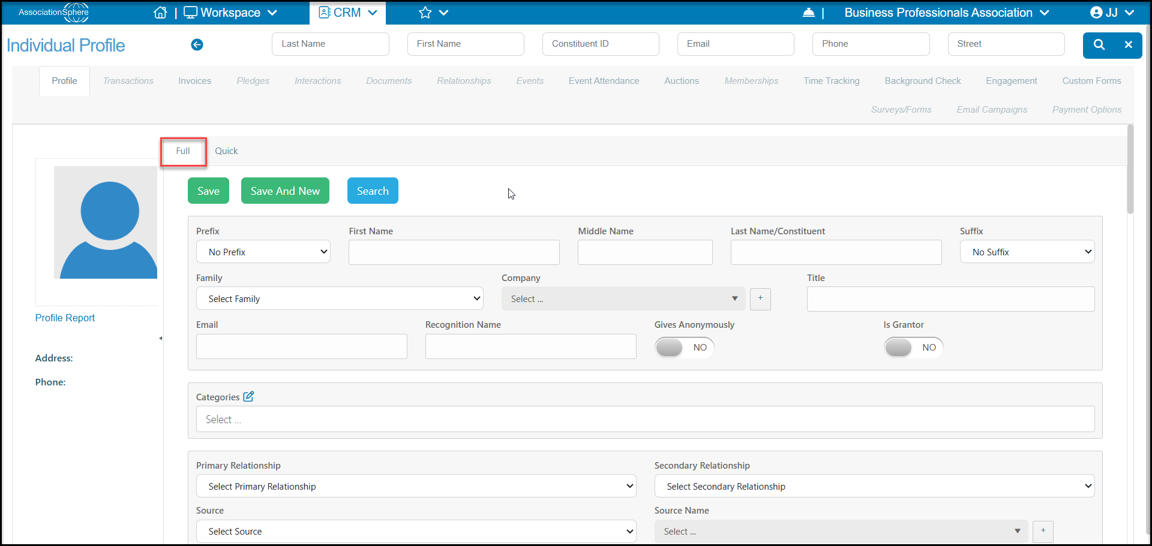Click the blue back arrow icon
Screen dimensions: 1152x546
tap(197, 44)
